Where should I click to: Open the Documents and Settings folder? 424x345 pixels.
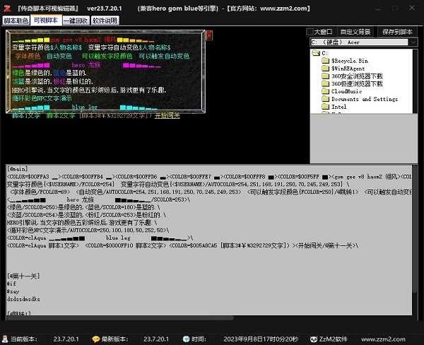pyautogui.click(x=364, y=99)
